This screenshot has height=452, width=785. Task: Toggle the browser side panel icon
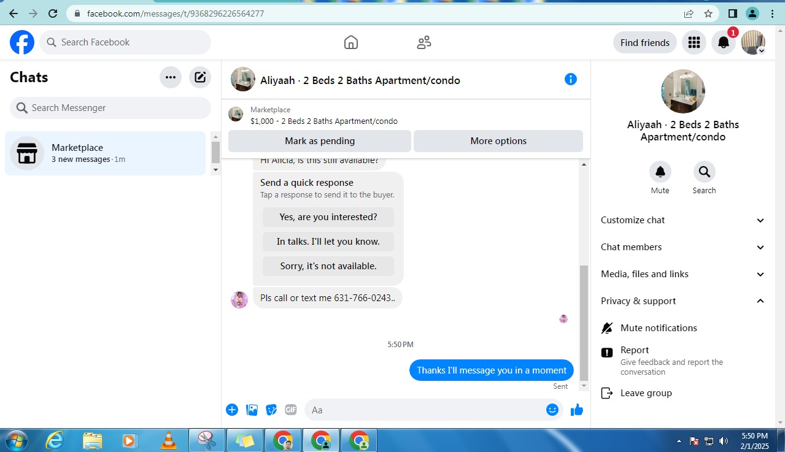point(732,13)
